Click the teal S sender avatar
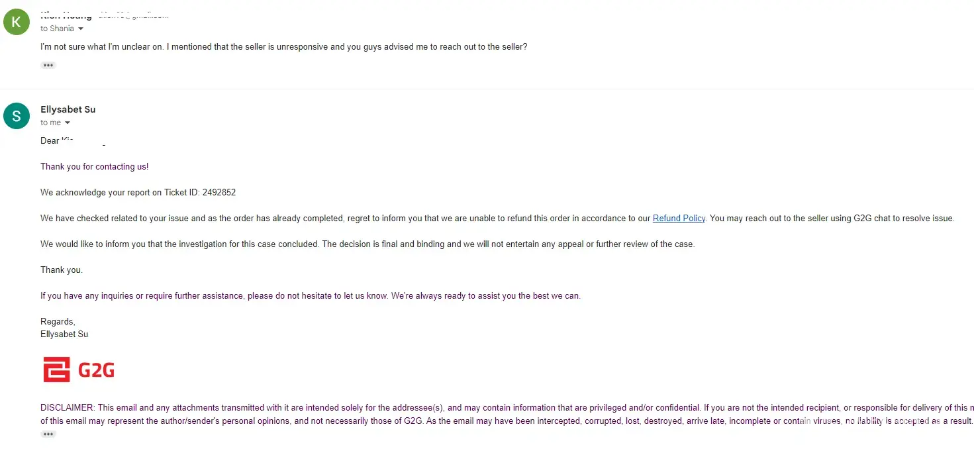The height and width of the screenshot is (455, 974). (x=17, y=116)
